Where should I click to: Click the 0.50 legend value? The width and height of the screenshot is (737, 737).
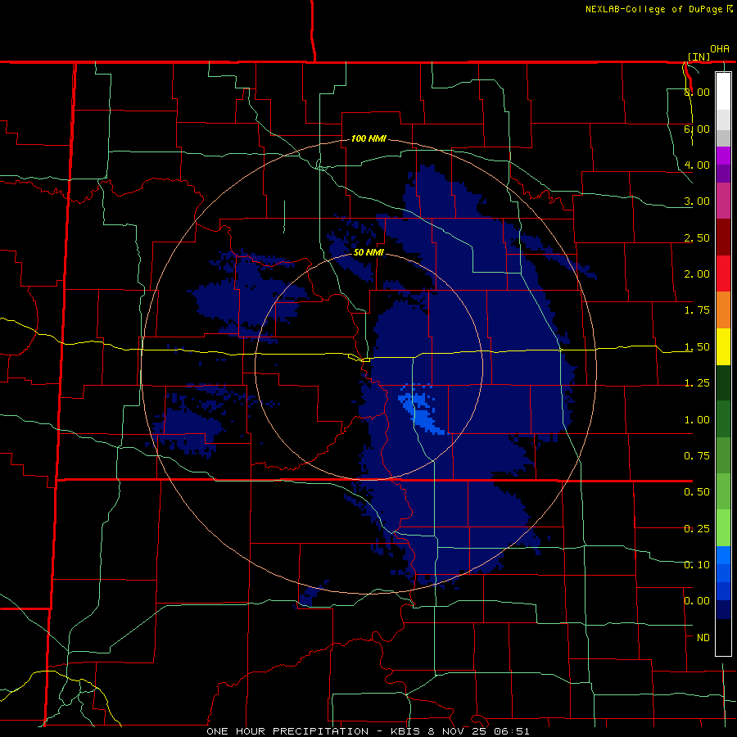tap(697, 492)
